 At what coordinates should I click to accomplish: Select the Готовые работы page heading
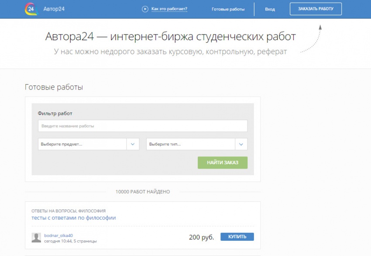point(54,87)
